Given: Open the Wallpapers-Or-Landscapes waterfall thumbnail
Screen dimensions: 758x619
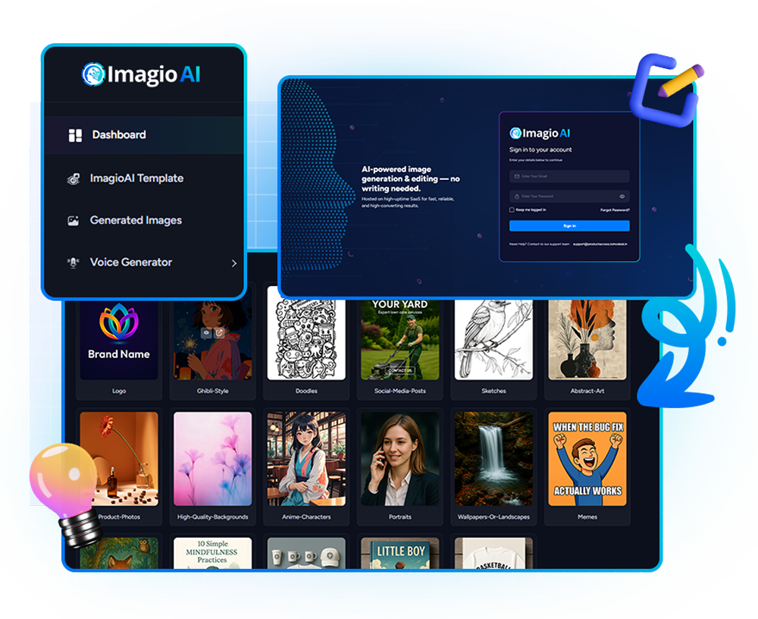Looking at the screenshot, I should pos(493,459).
